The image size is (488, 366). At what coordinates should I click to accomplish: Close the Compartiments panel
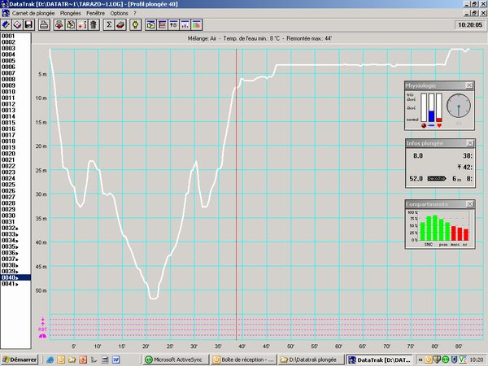468,203
